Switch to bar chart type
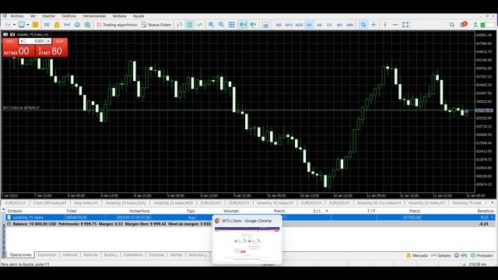 [180, 24]
